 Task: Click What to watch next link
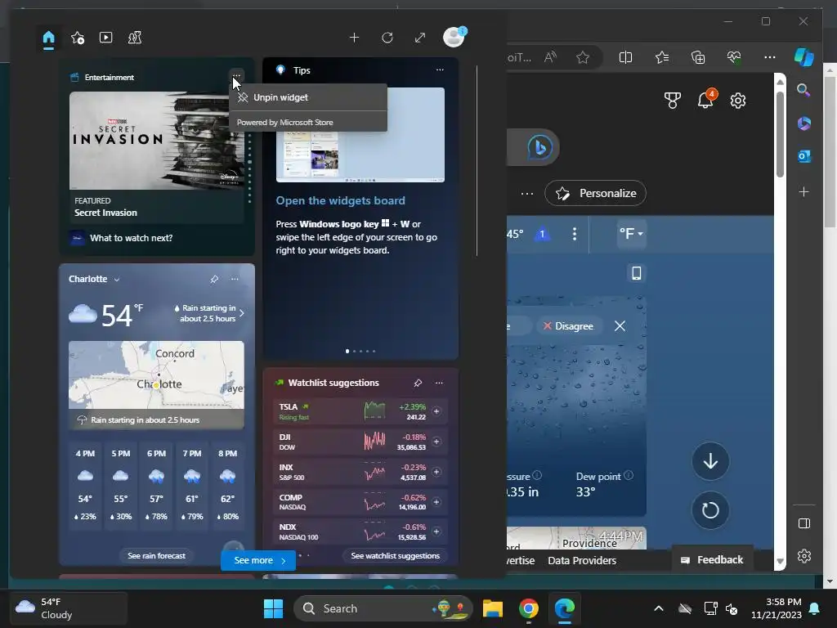(131, 238)
